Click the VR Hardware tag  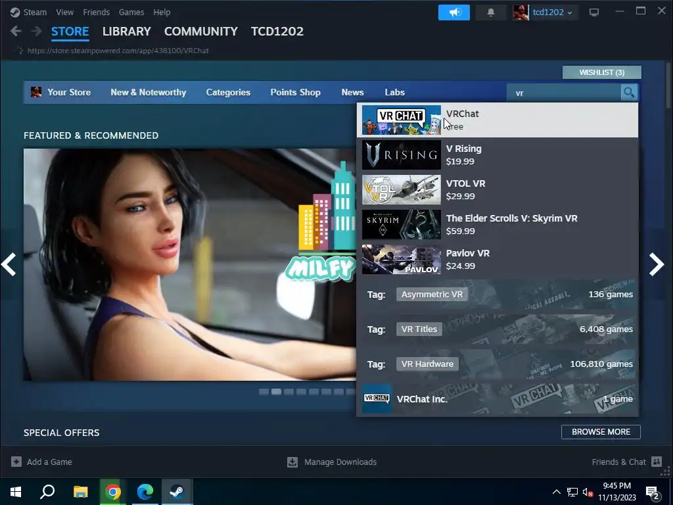click(x=427, y=364)
